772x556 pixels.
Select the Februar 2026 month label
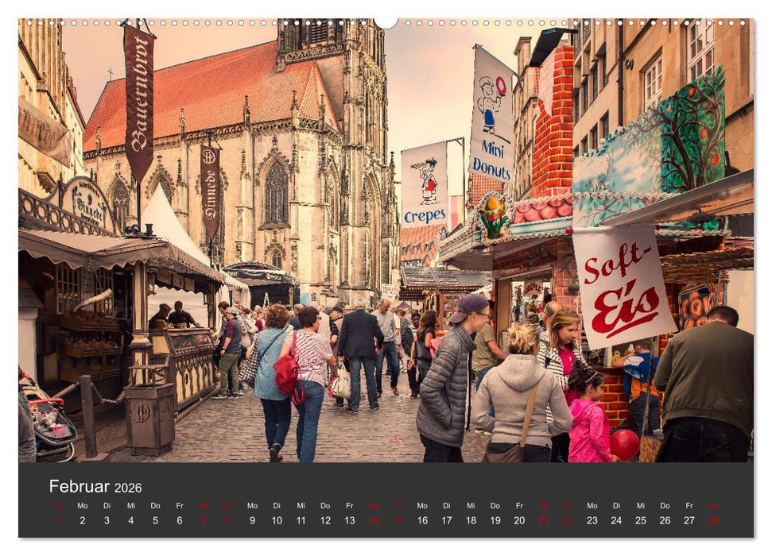coord(96,485)
